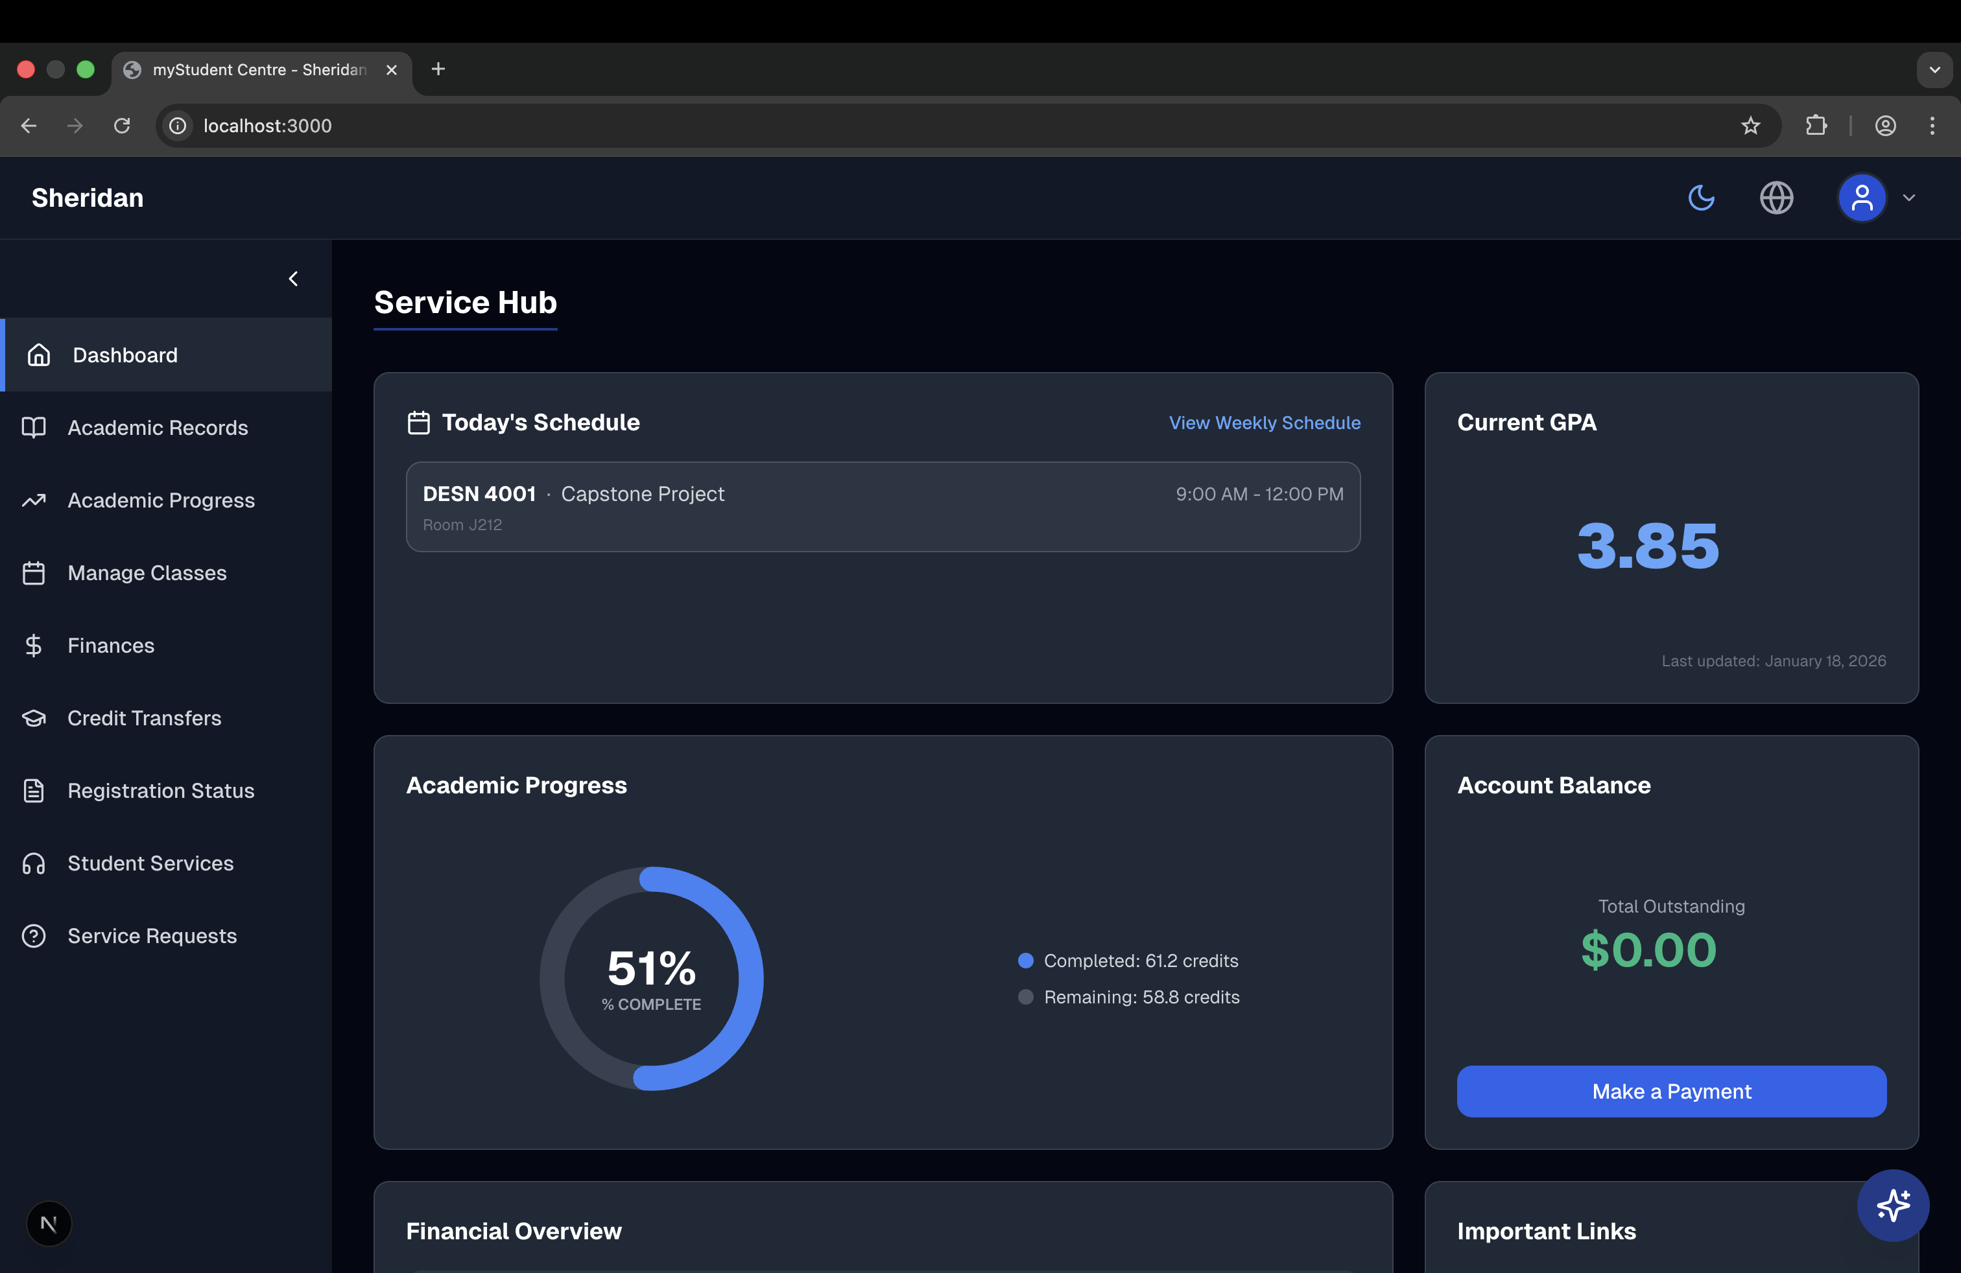Screen dimensions: 1961x1273
Task: Open the AI assistant sparkle button
Action: click(1893, 1205)
